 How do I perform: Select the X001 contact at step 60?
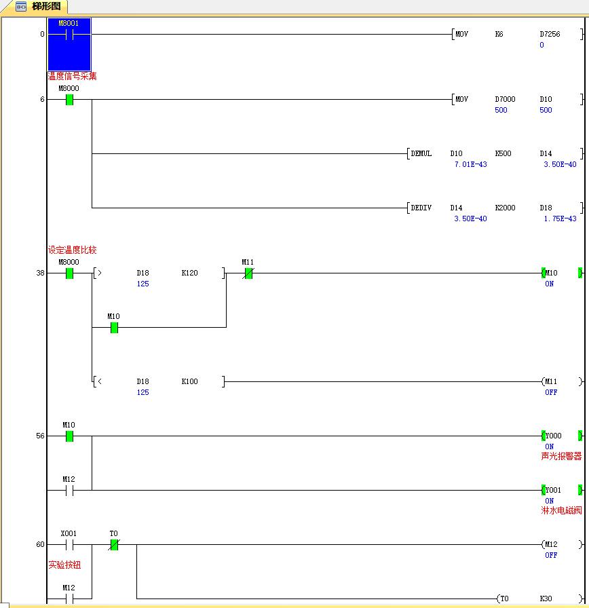pyautogui.click(x=69, y=545)
